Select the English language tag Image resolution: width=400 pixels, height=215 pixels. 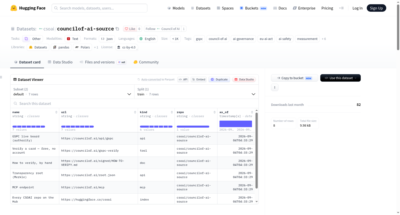pos(147,39)
